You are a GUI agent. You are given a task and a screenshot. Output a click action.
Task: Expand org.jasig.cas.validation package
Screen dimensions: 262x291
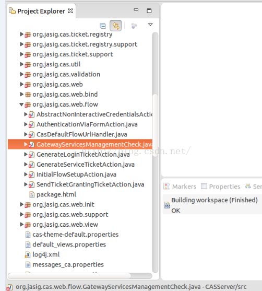click(22, 74)
